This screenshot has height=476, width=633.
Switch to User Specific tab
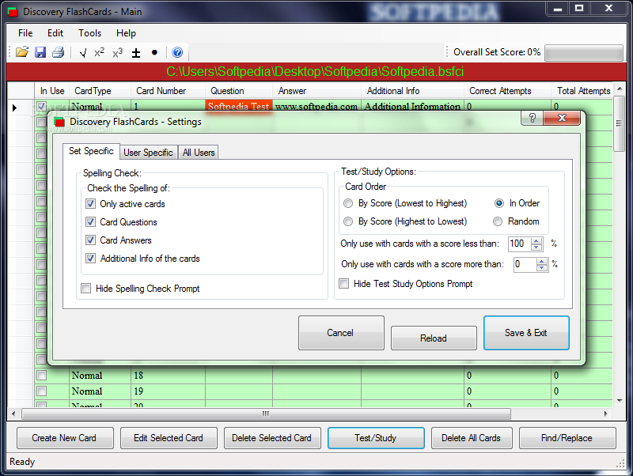[x=148, y=153]
